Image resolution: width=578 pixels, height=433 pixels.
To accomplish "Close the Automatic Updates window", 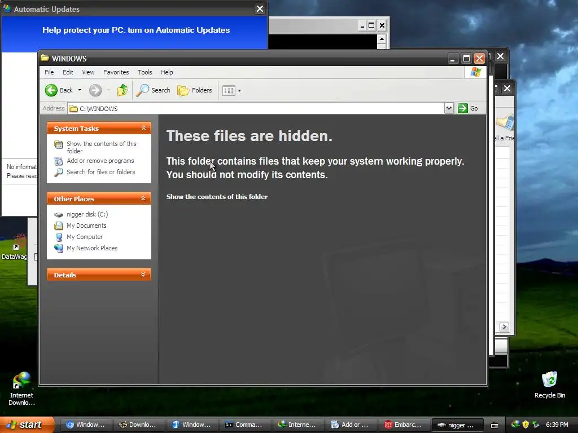I will (260, 9).
